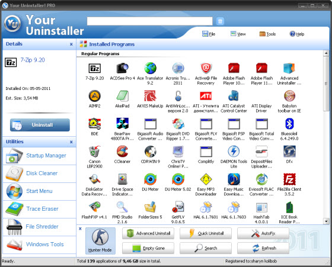
Task: Open File Shredder utility
Action: (39, 227)
